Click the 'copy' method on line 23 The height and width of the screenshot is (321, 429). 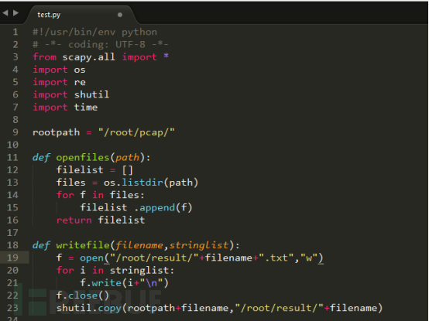[x=109, y=308]
